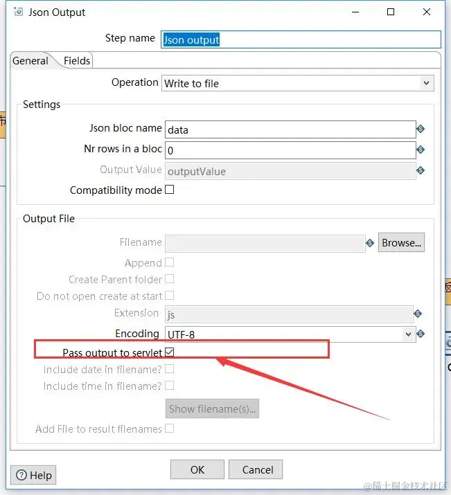451x495 pixels.
Task: Click the variable icon beside Output Value
Action: 421,170
